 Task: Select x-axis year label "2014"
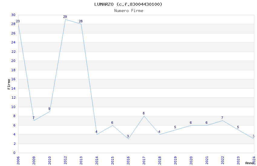pyautogui.click(x=97, y=160)
